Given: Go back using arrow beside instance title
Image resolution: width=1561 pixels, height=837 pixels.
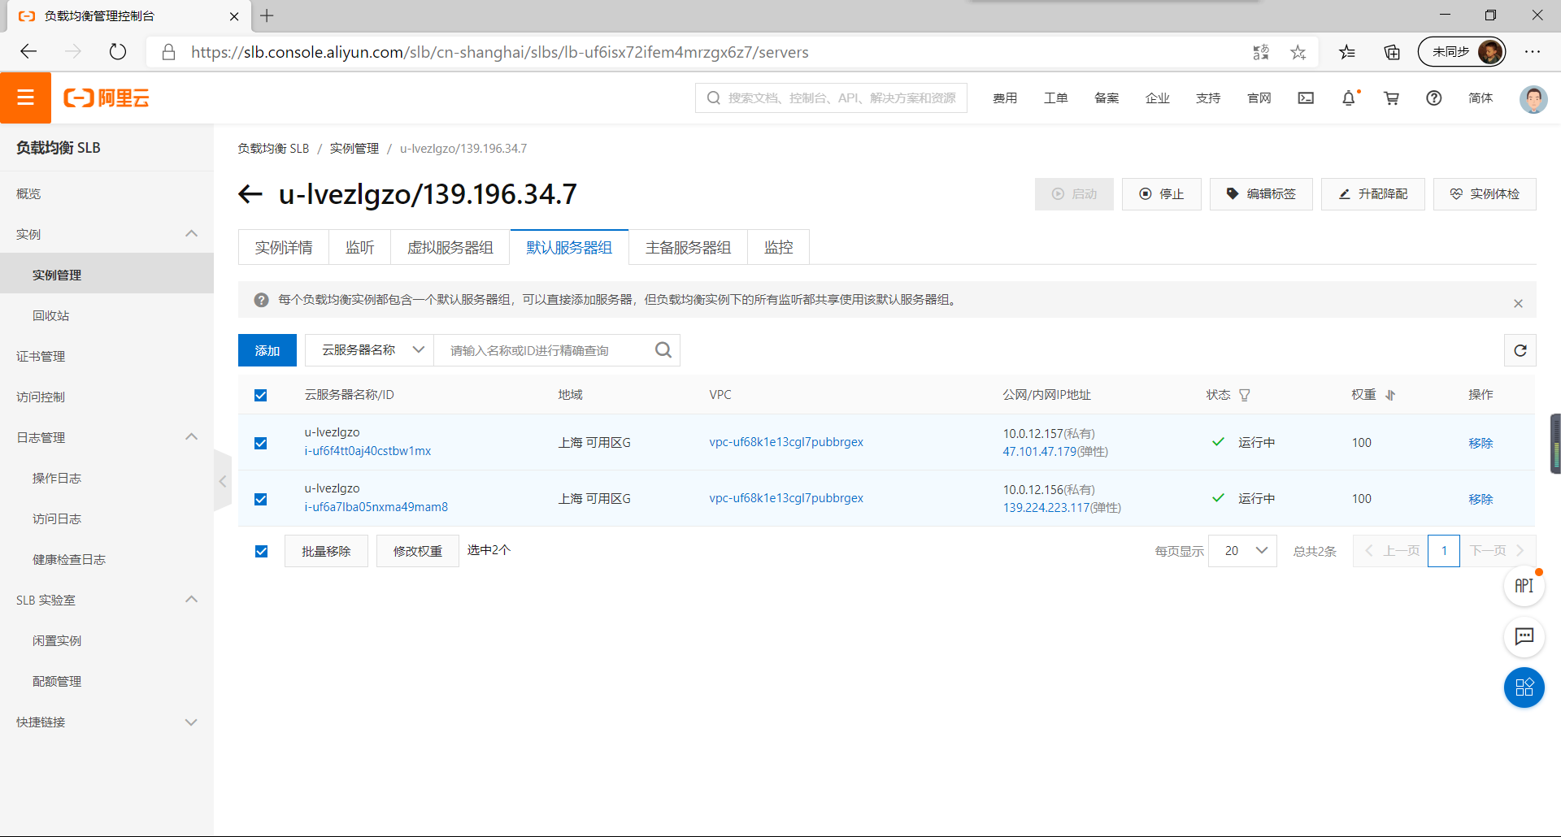Looking at the screenshot, I should pos(250,193).
